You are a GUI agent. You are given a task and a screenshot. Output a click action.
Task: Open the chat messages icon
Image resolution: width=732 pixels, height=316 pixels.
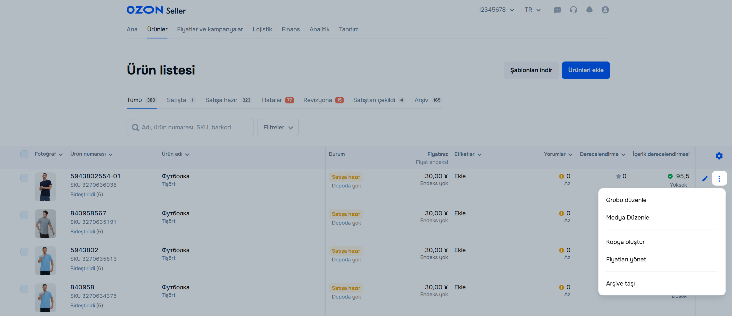coord(557,10)
